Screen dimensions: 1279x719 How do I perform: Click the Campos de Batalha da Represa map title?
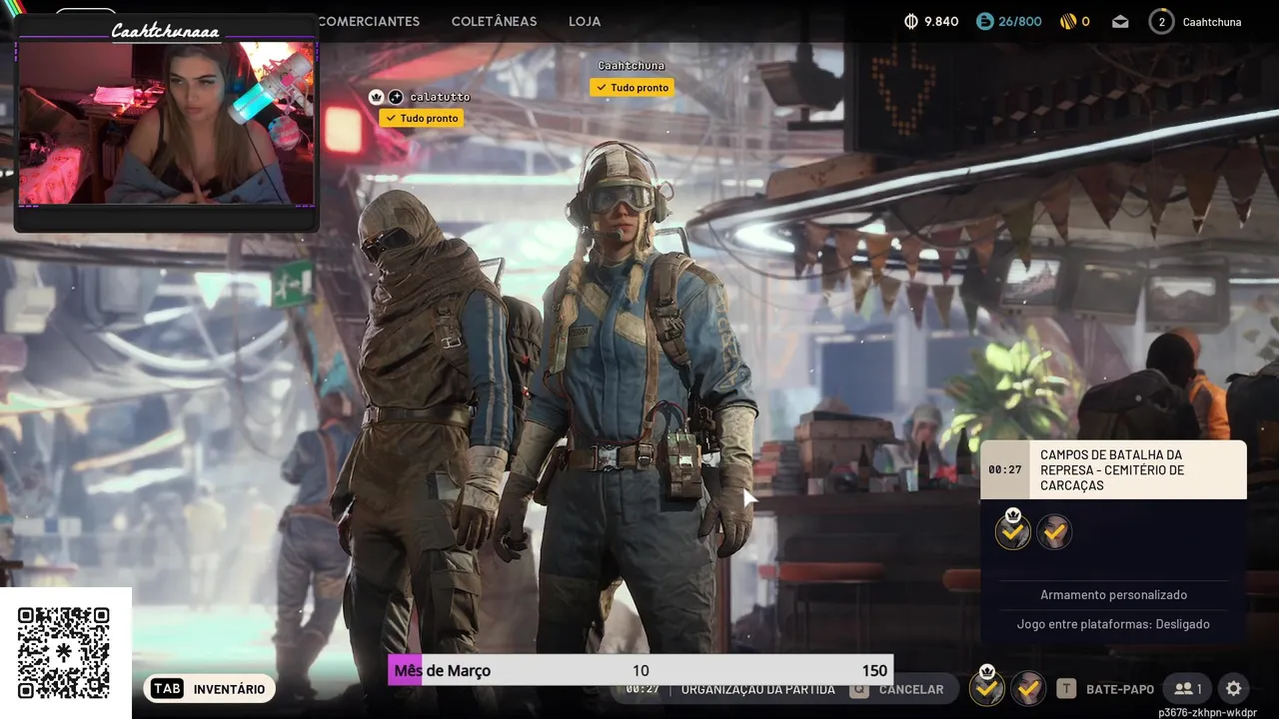1112,470
